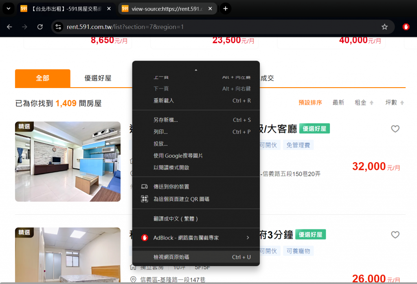The width and height of the screenshot is (417, 284).
Task: Select the 優選好屋 listing tab
Action: tap(98, 78)
